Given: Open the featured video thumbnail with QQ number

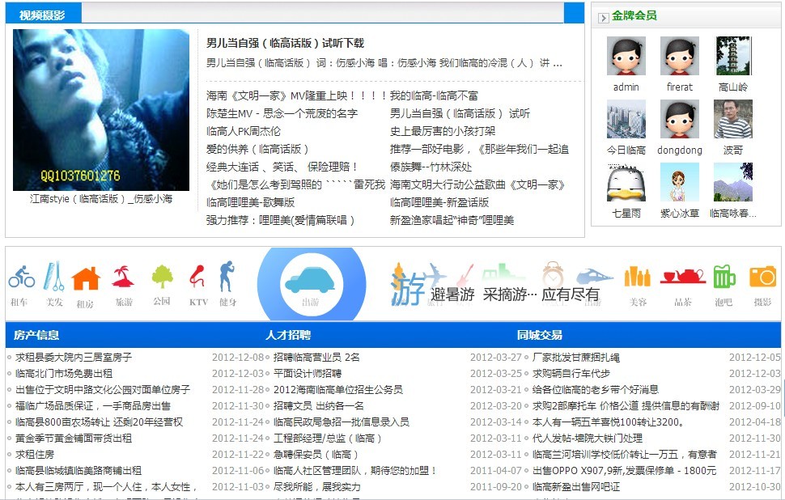Looking at the screenshot, I should coord(101,109).
